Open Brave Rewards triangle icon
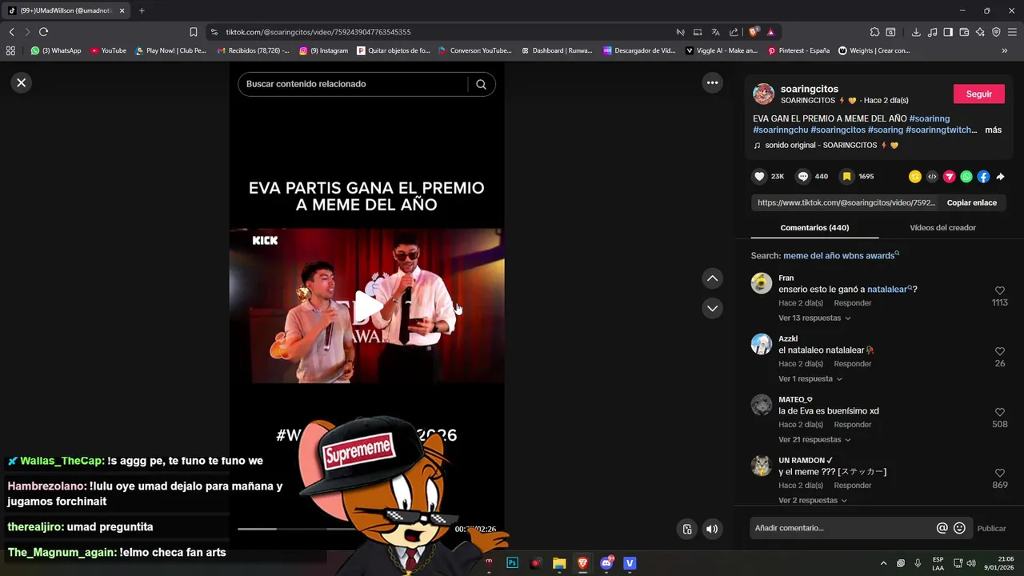The image size is (1024, 576). click(770, 32)
